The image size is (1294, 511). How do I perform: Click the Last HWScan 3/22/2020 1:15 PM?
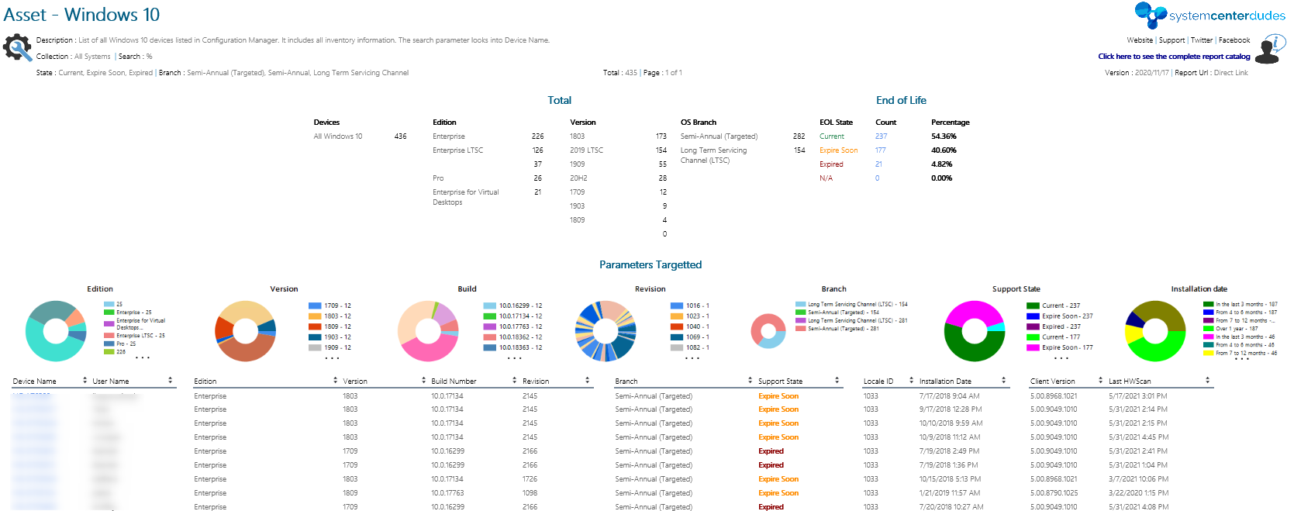tap(1138, 493)
